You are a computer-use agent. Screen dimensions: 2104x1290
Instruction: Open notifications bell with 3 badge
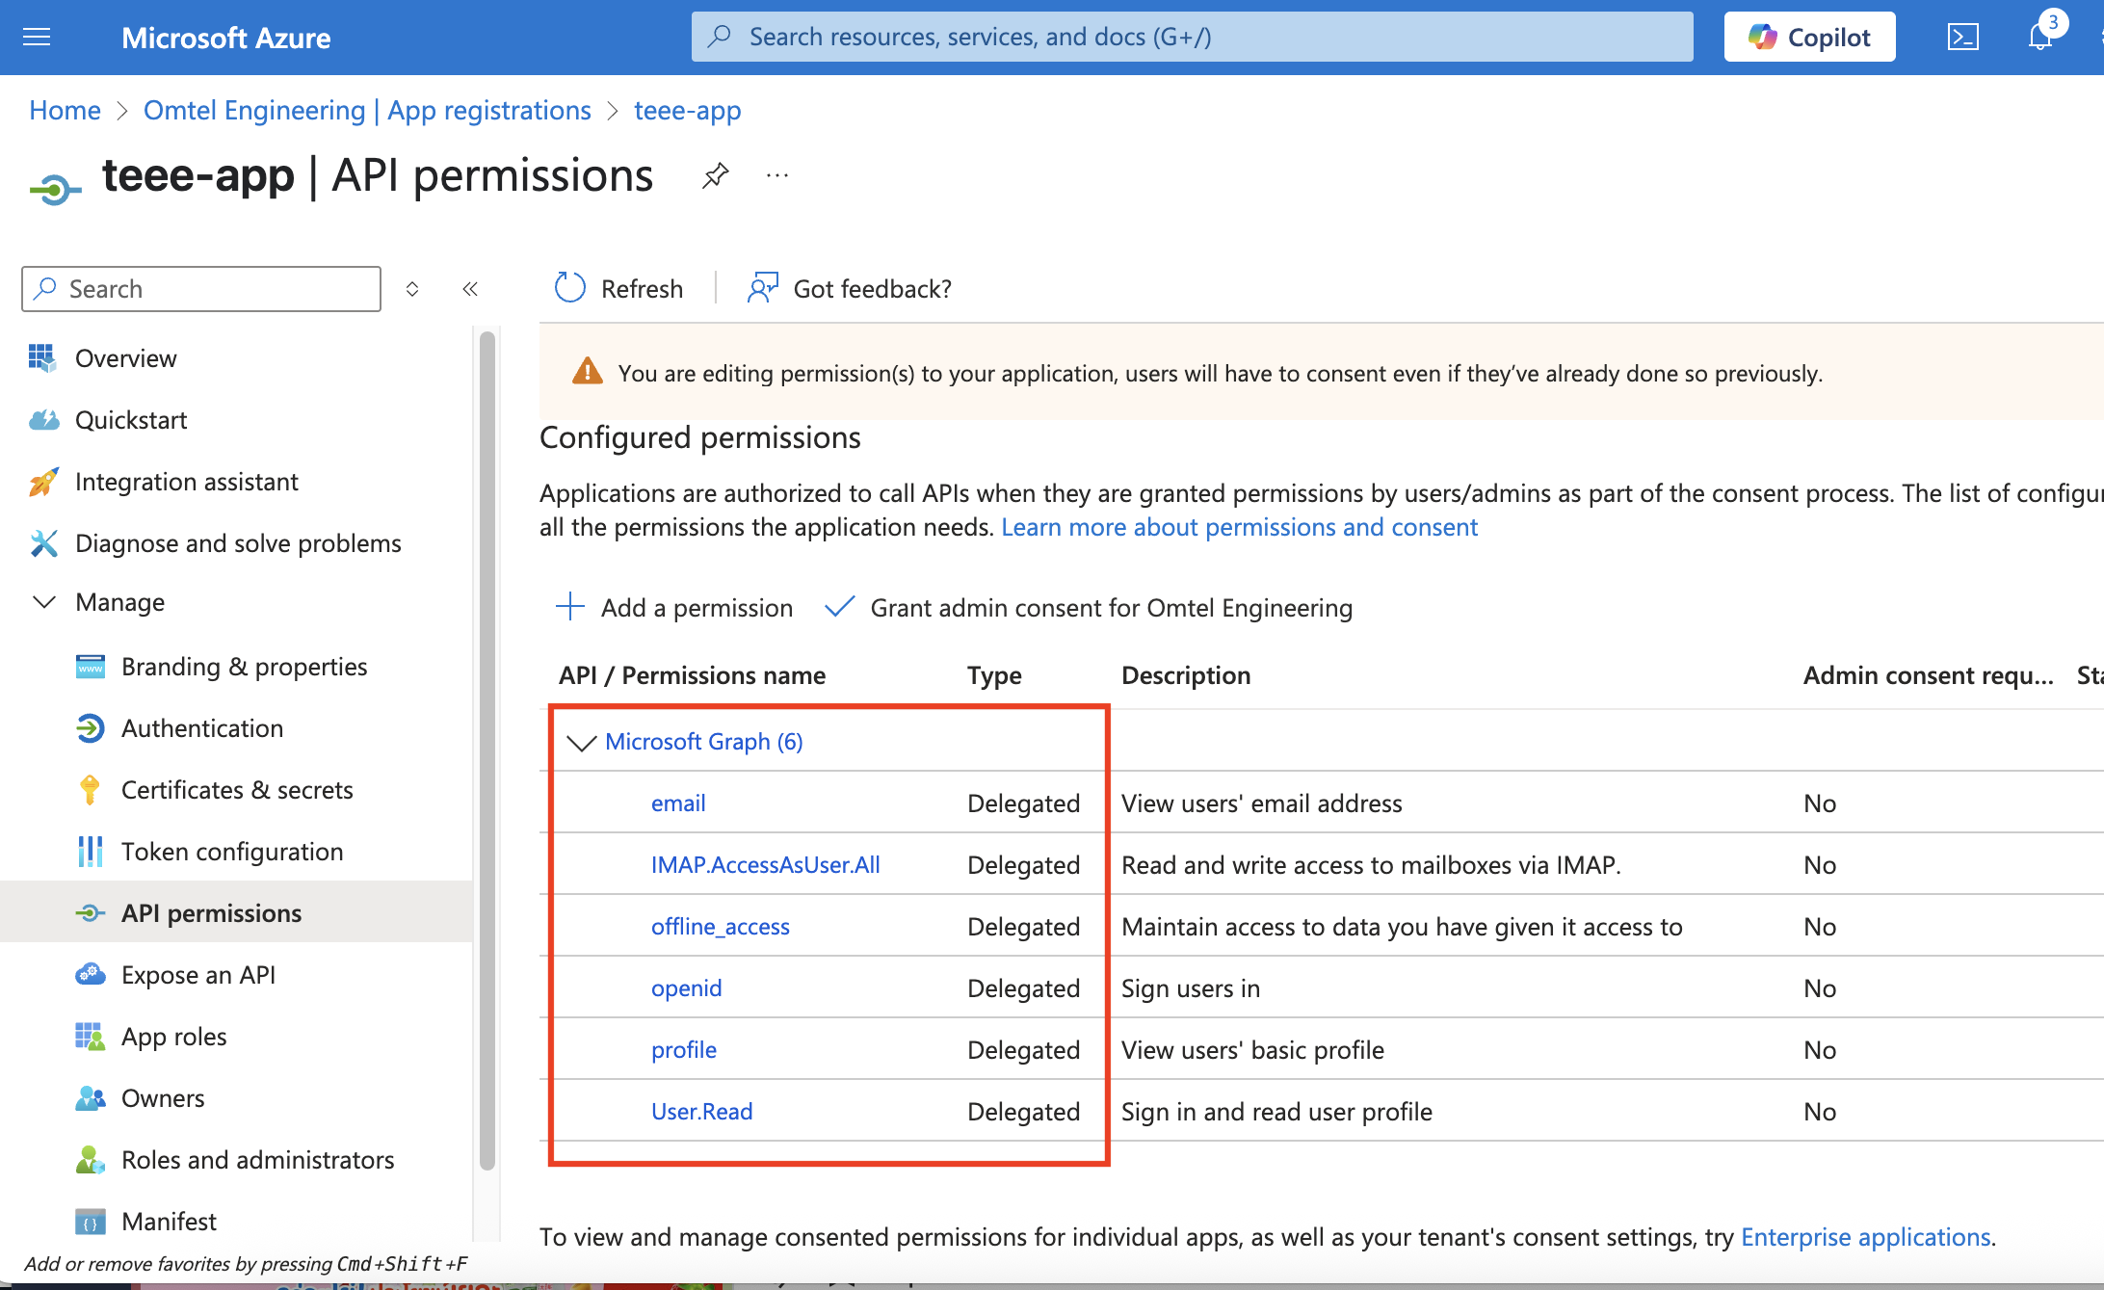(x=2041, y=36)
